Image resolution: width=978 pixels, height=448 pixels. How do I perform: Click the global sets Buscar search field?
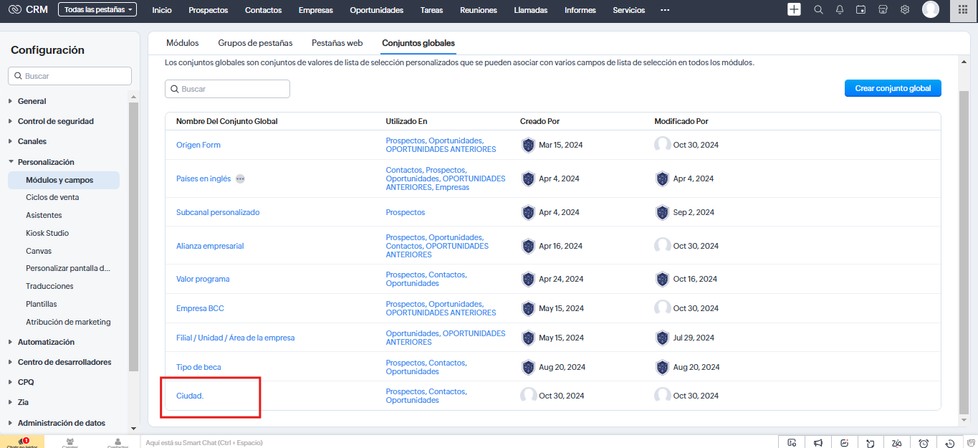pyautogui.click(x=228, y=89)
